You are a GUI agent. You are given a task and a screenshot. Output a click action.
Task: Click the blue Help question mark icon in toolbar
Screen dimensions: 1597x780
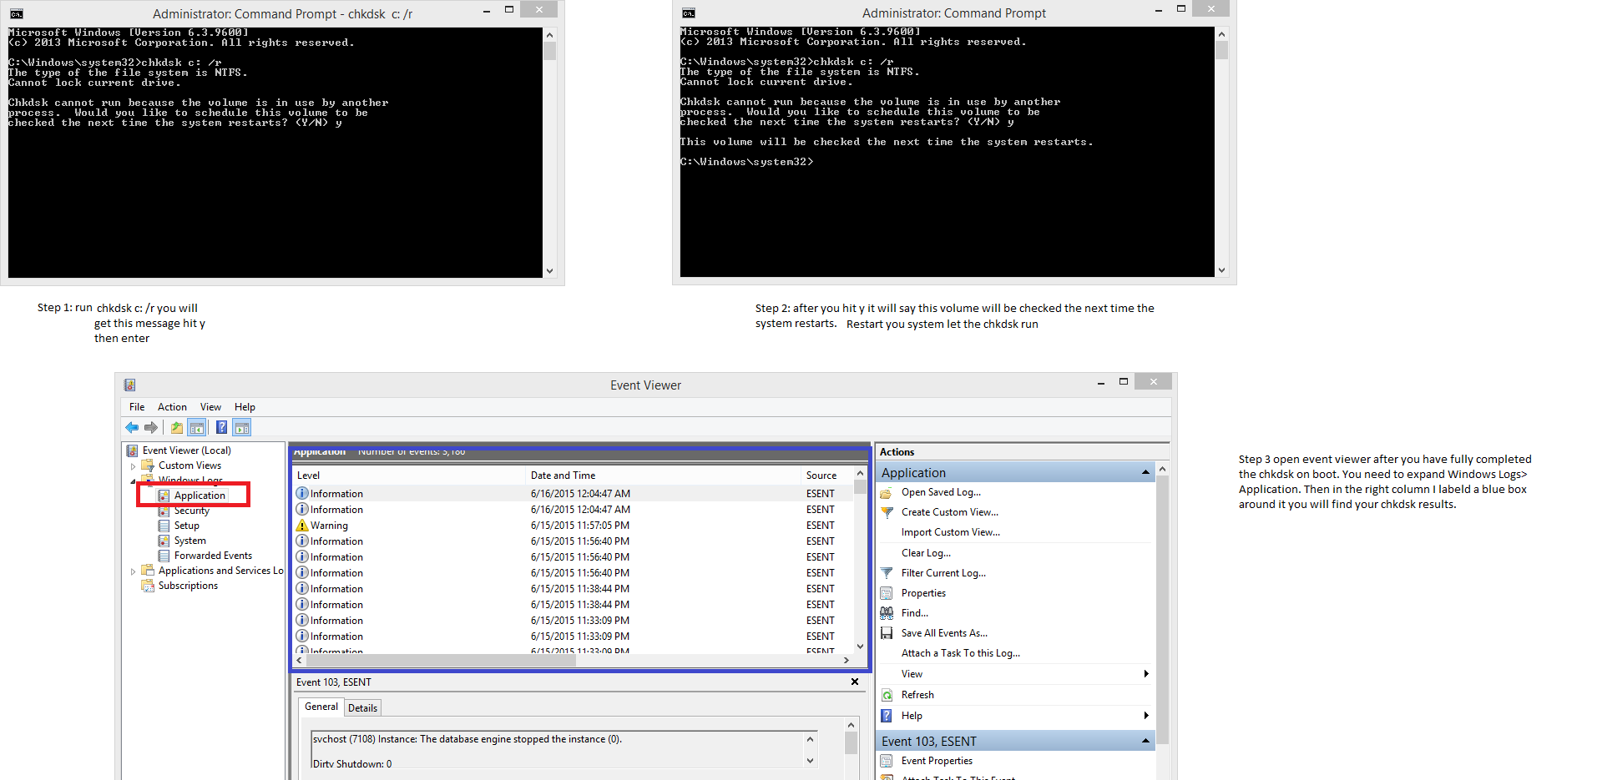(221, 428)
